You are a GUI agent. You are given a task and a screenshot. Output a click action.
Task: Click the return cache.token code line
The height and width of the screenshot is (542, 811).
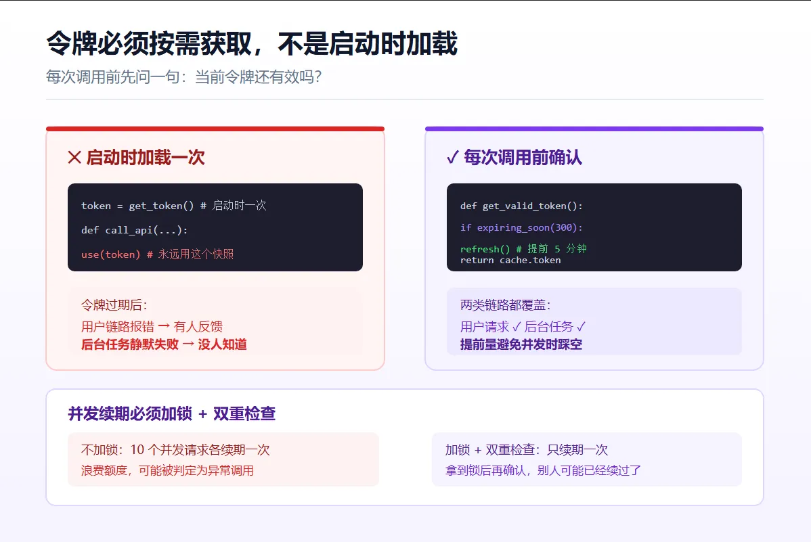click(510, 260)
